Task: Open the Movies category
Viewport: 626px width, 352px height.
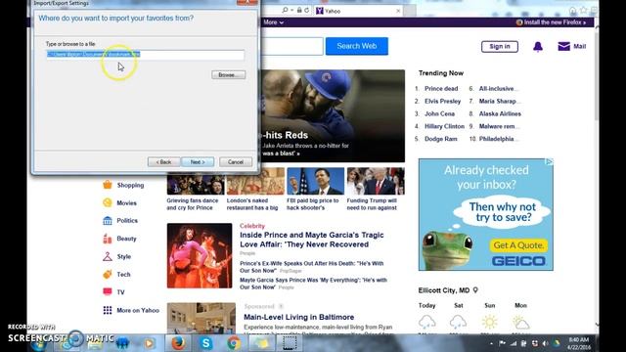Action: pyautogui.click(x=126, y=203)
